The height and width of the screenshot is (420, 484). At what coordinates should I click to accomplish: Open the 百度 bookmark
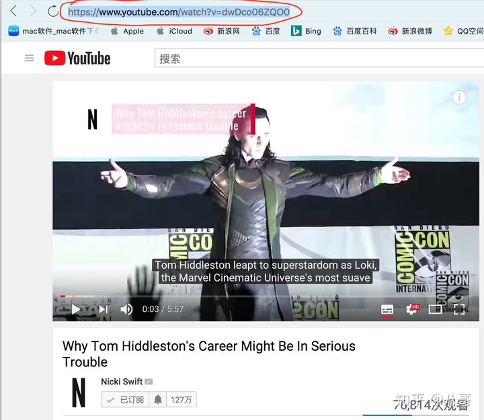click(266, 31)
